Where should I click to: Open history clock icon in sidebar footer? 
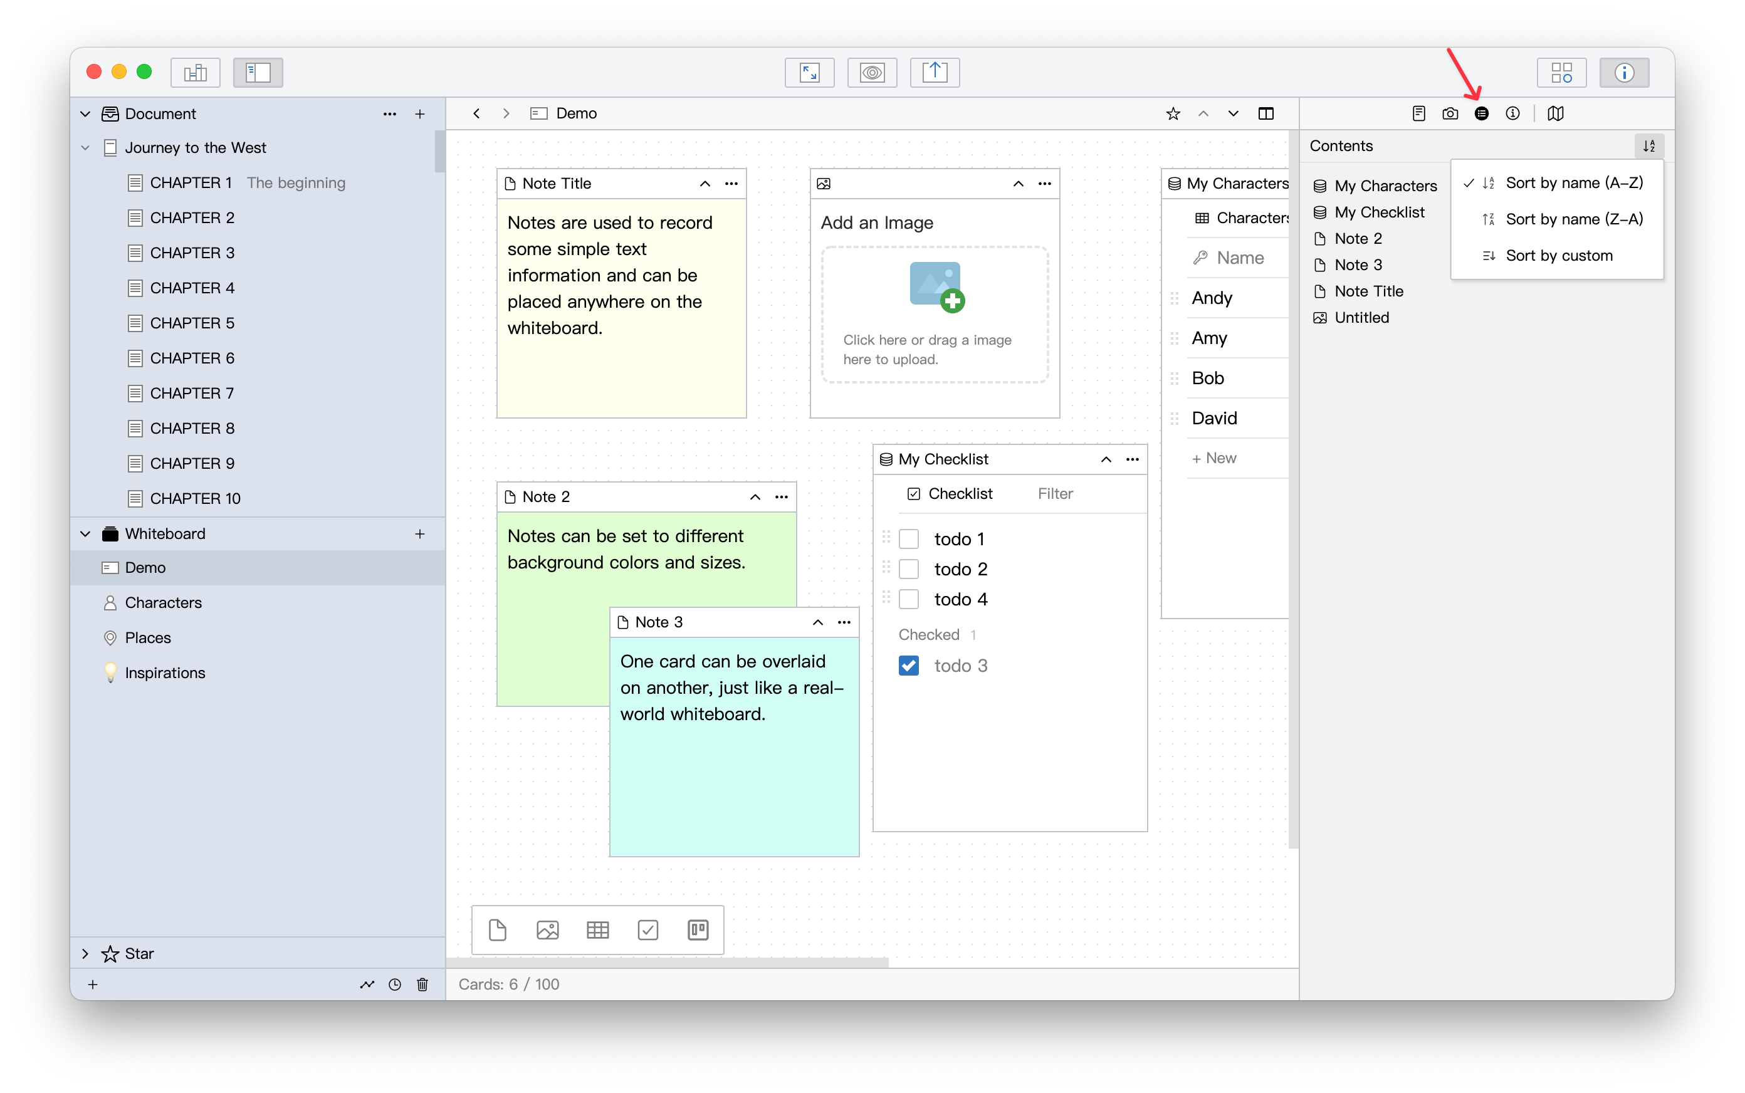(395, 984)
